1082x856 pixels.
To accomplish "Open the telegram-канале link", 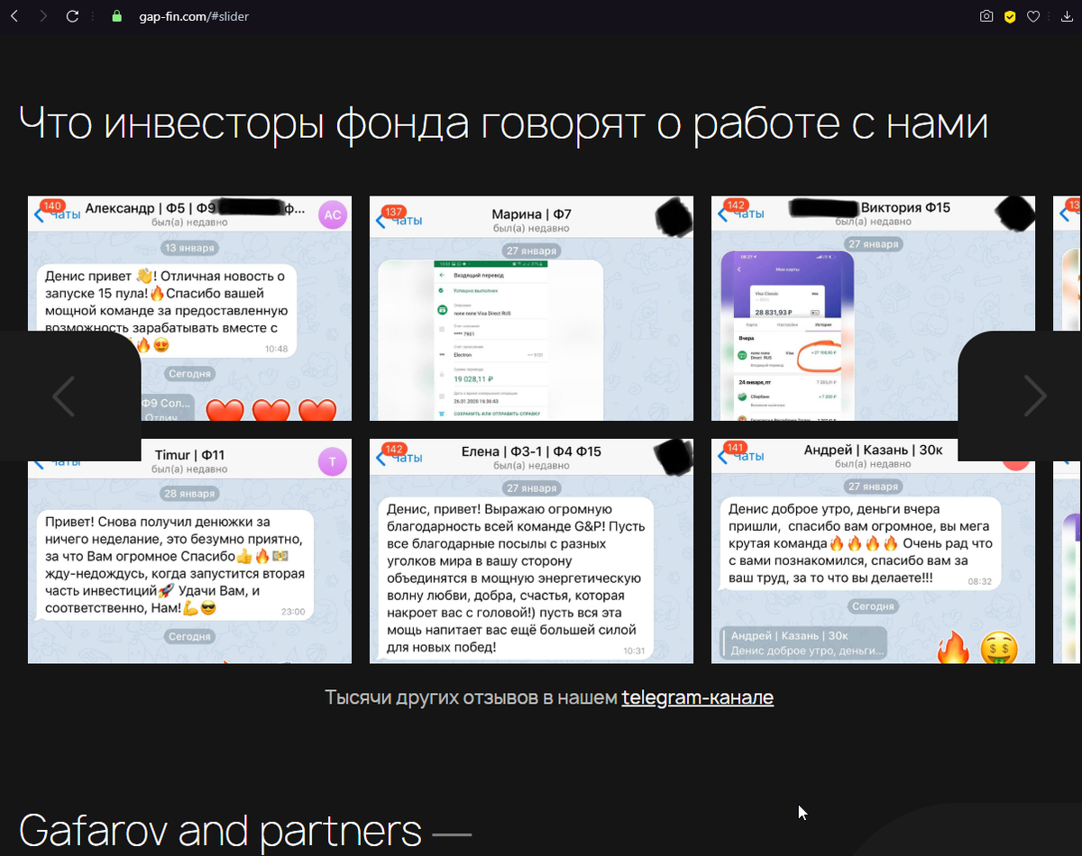I will pos(697,697).
